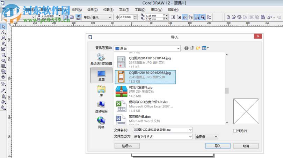Select the Freehand drawing tool
The width and height of the screenshot is (283, 158).
pyautogui.click(x=3, y=44)
